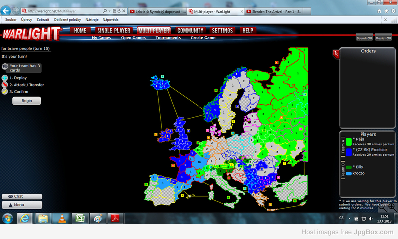Click the zoom-in magnifier below Players panel
Screen dimensions: 398x239
[x=392, y=206]
